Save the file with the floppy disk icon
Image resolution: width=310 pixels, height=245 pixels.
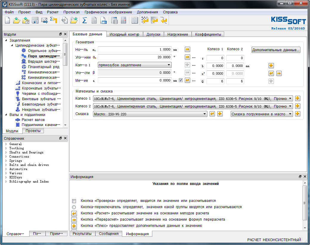35,20
